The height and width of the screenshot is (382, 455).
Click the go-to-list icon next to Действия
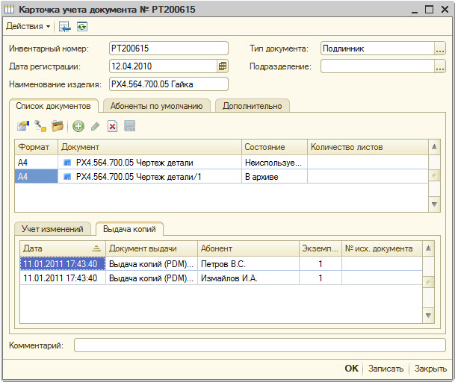point(64,27)
